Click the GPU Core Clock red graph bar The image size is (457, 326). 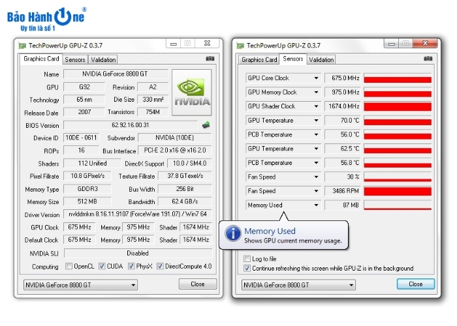click(x=398, y=78)
